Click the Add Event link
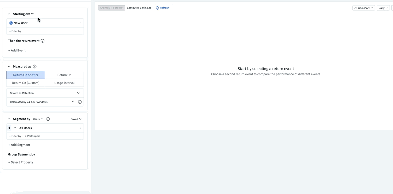The width and height of the screenshot is (393, 194). coord(17,50)
